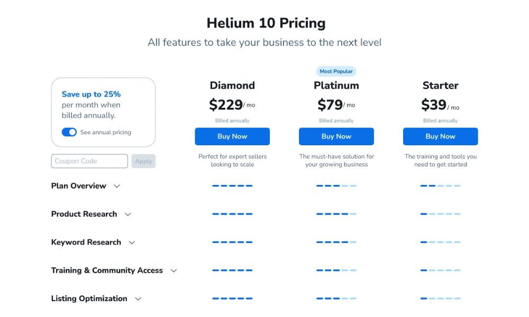Click Starter's Keyword Research rating bar
Viewport: 529px width, 317px height.
click(440, 242)
